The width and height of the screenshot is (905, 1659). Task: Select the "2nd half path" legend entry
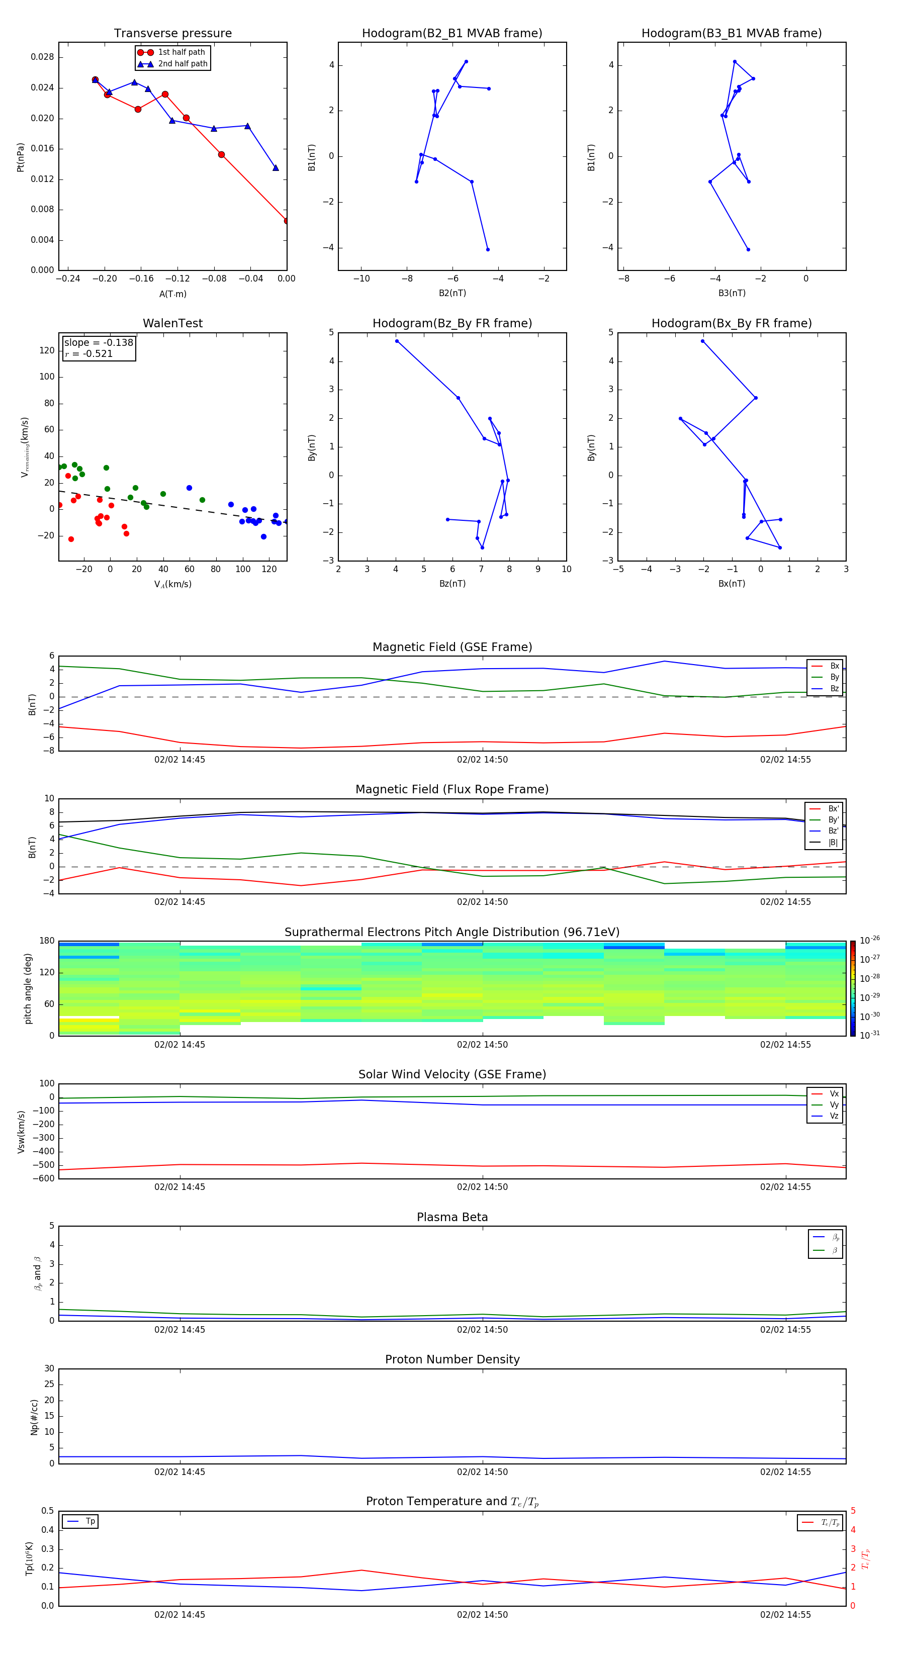coord(172,64)
